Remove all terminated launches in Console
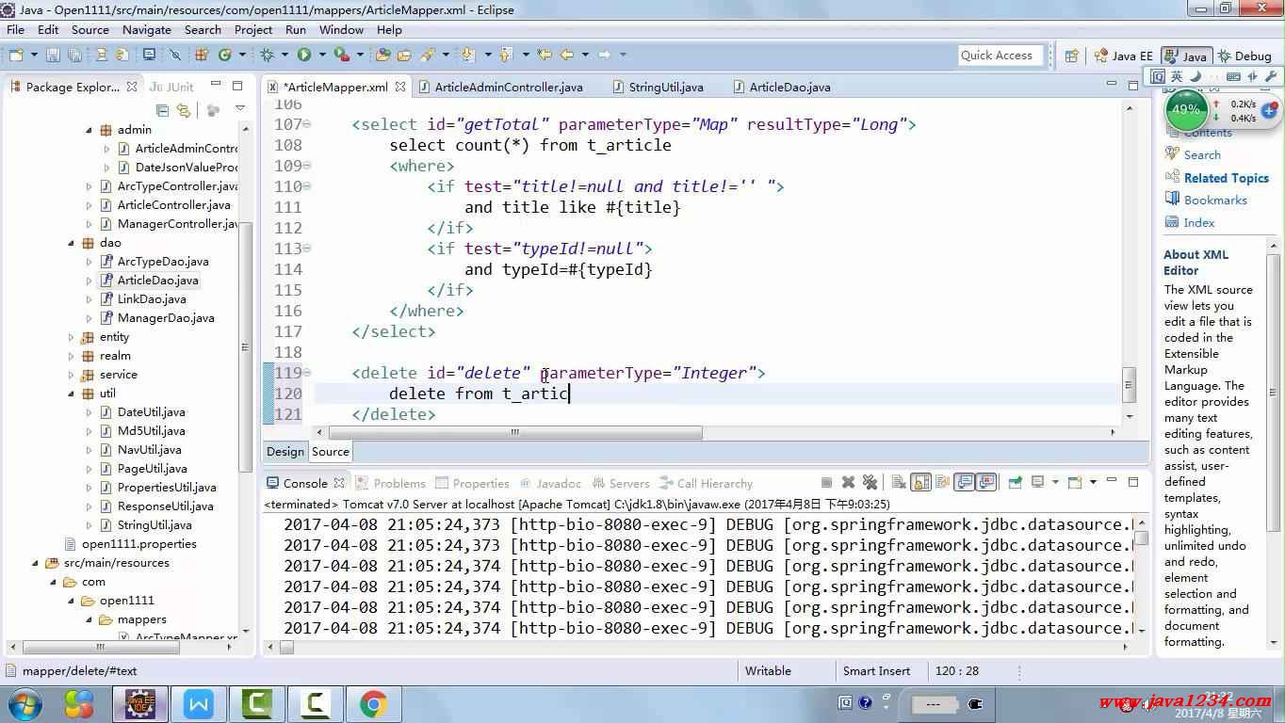This screenshot has height=723, width=1285. click(870, 483)
